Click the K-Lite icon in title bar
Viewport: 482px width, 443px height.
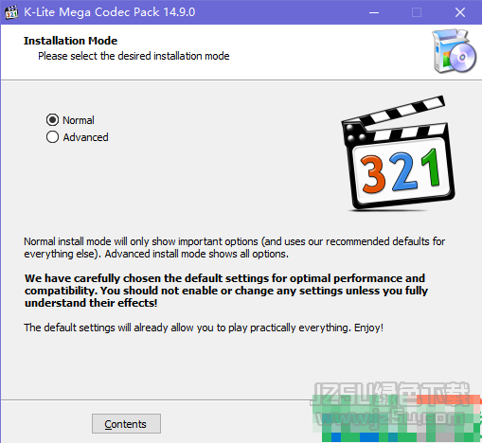[11, 12]
